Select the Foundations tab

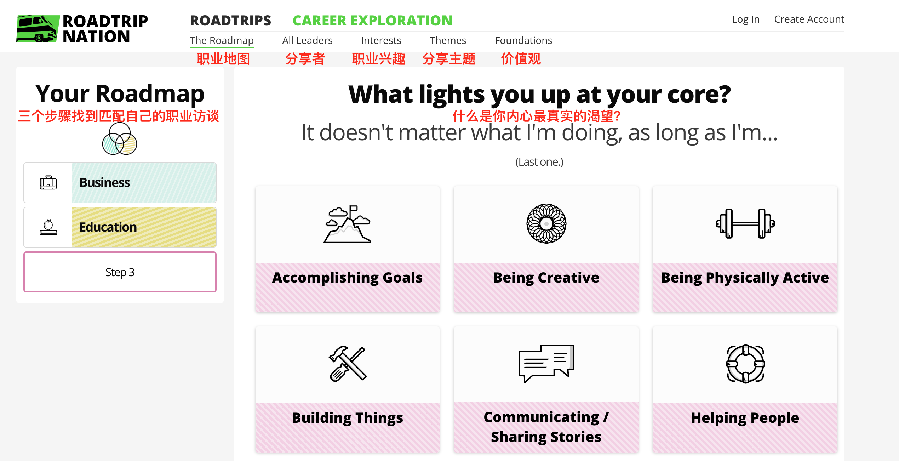point(523,40)
